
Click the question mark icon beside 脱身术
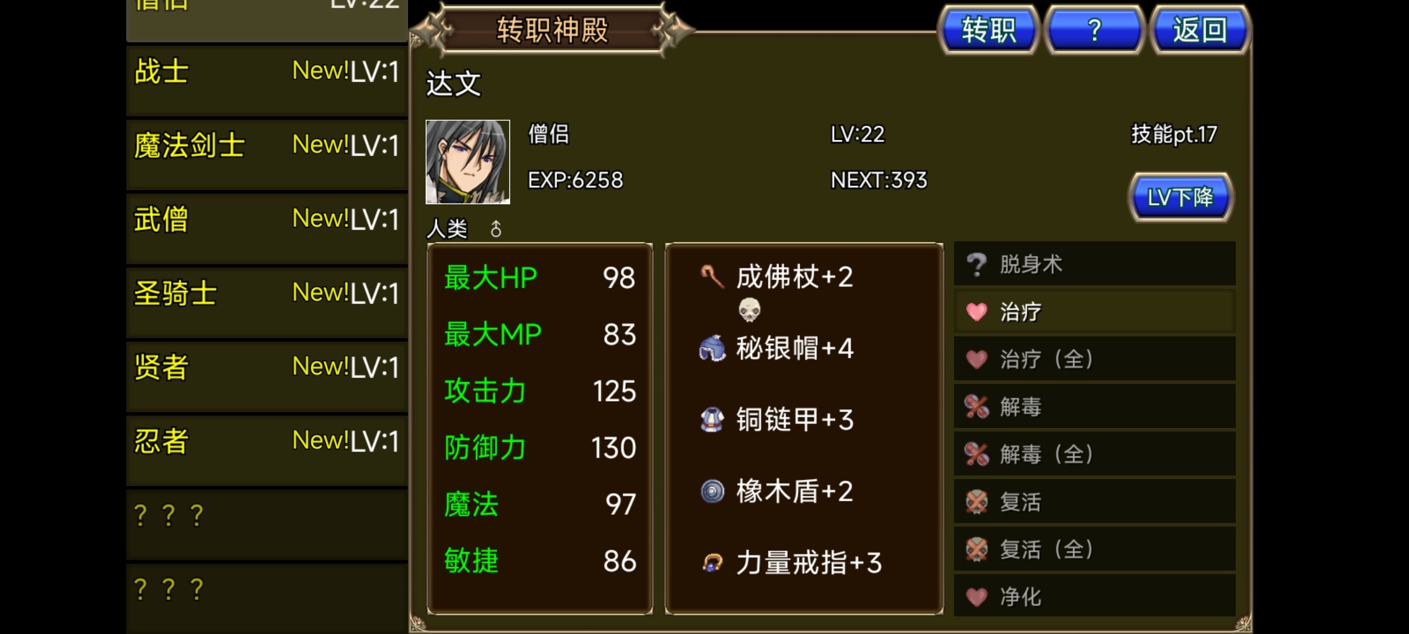[x=977, y=264]
